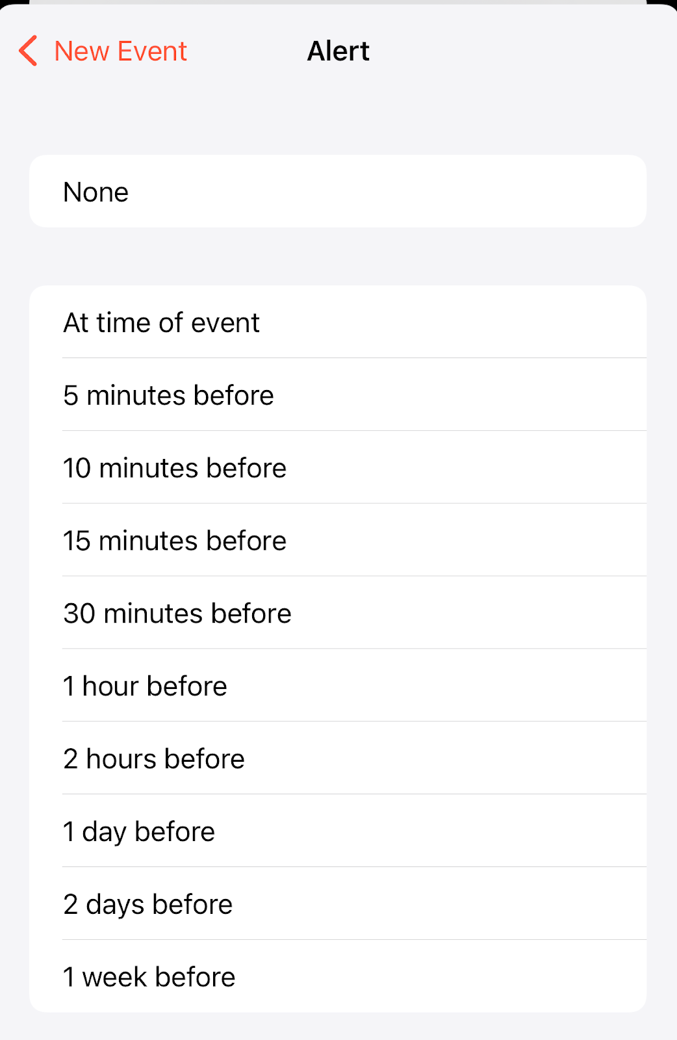
Task: Select None for the alert
Action: (x=338, y=192)
